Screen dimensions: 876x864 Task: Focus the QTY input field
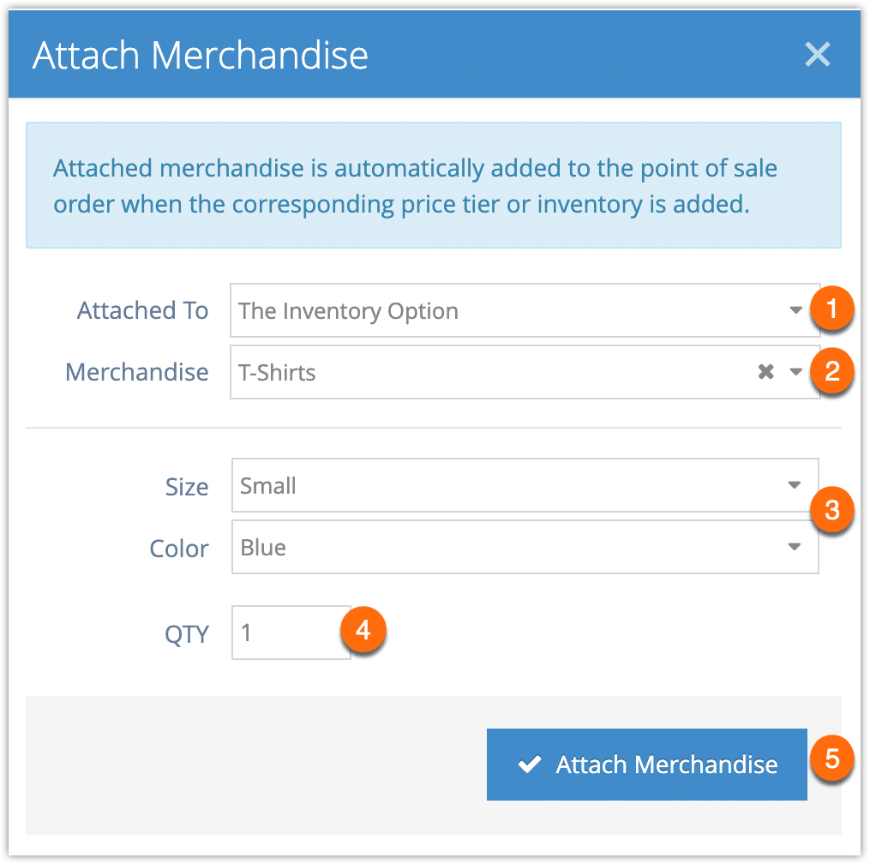[x=291, y=633]
